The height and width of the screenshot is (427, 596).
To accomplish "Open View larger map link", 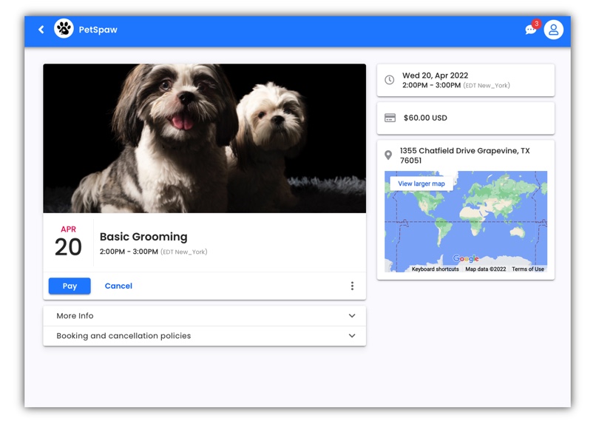I will (x=421, y=184).
